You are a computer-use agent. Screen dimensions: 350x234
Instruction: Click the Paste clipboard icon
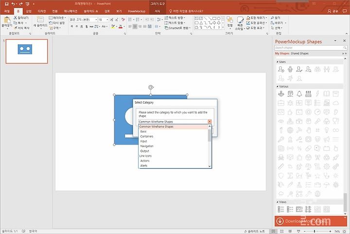pyautogui.click(x=7, y=20)
